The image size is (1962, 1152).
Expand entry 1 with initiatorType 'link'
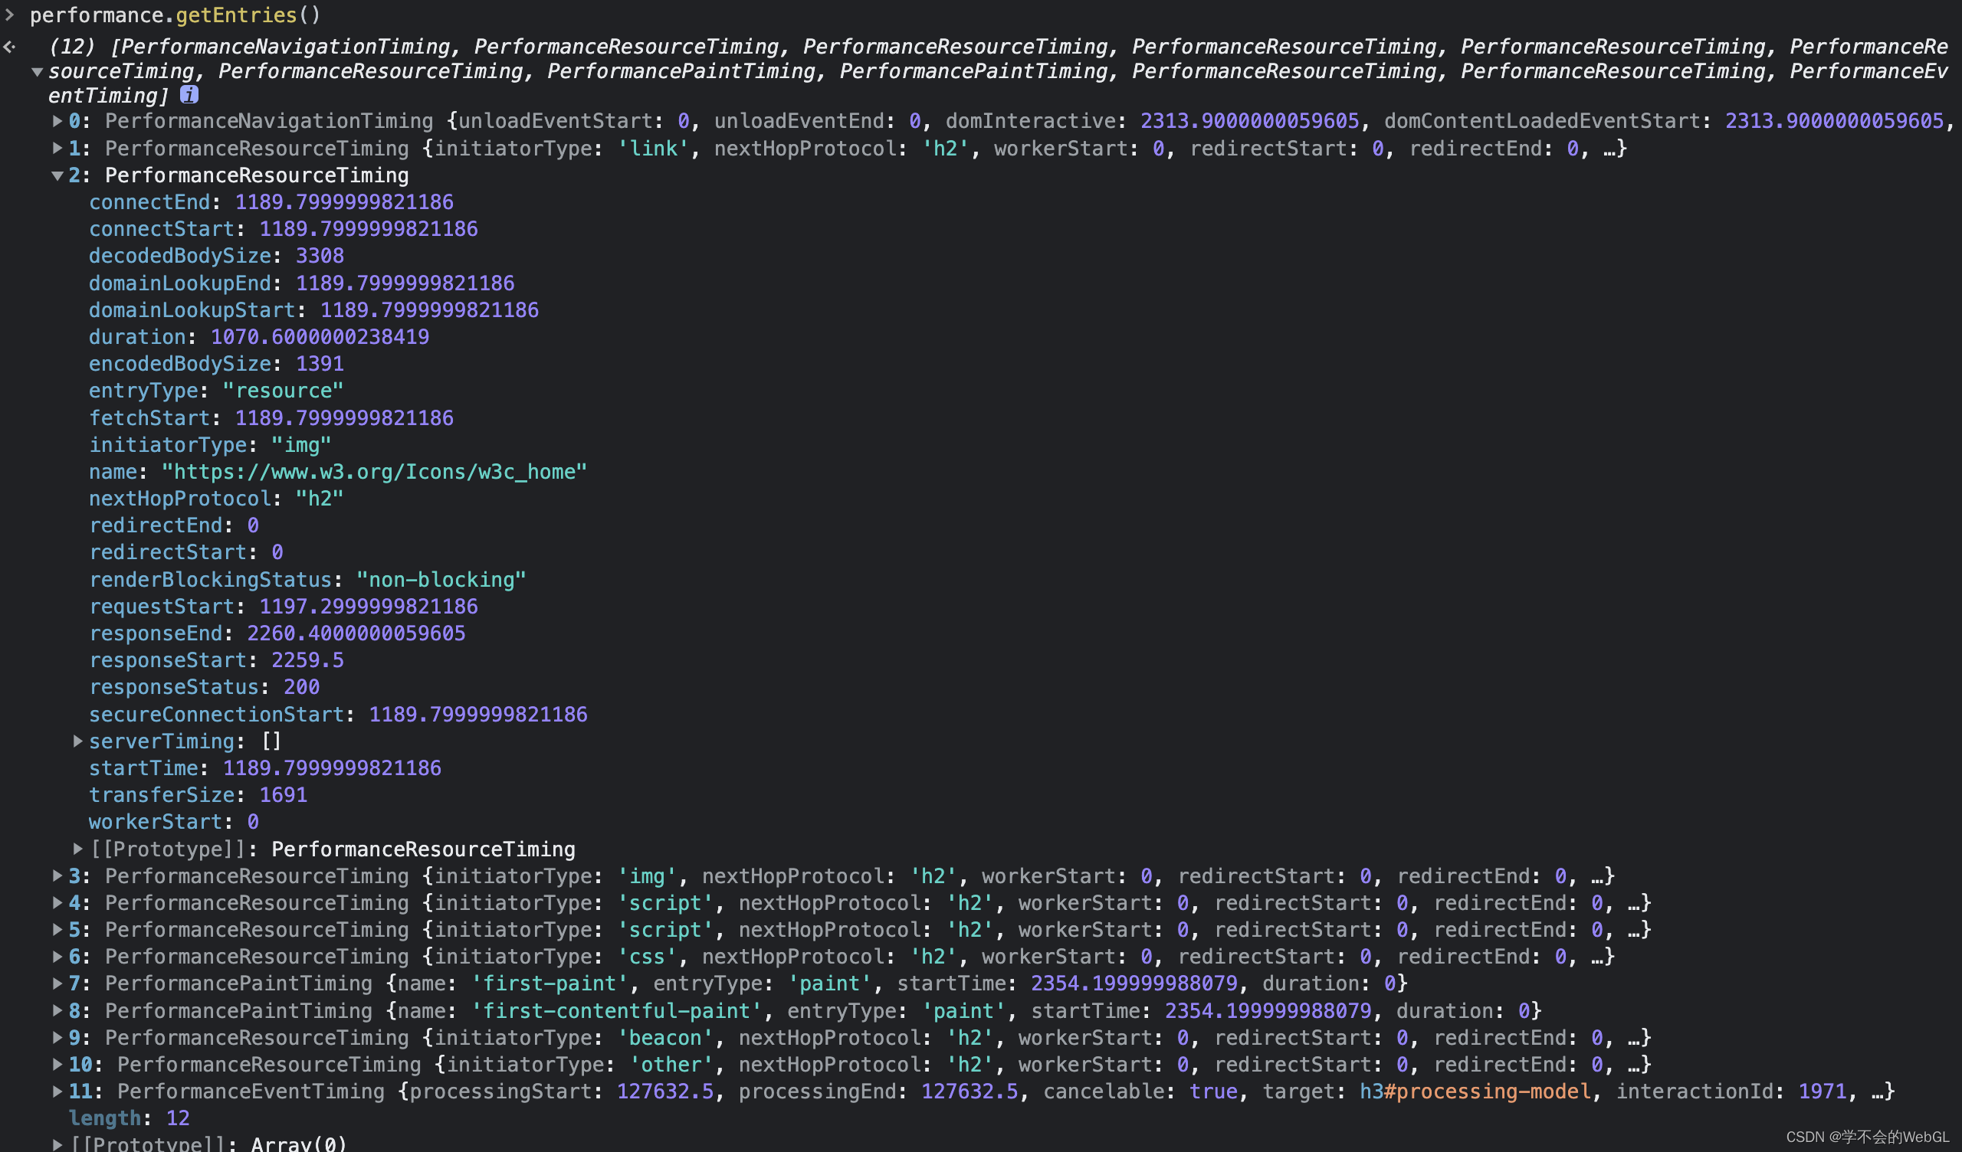tap(57, 148)
